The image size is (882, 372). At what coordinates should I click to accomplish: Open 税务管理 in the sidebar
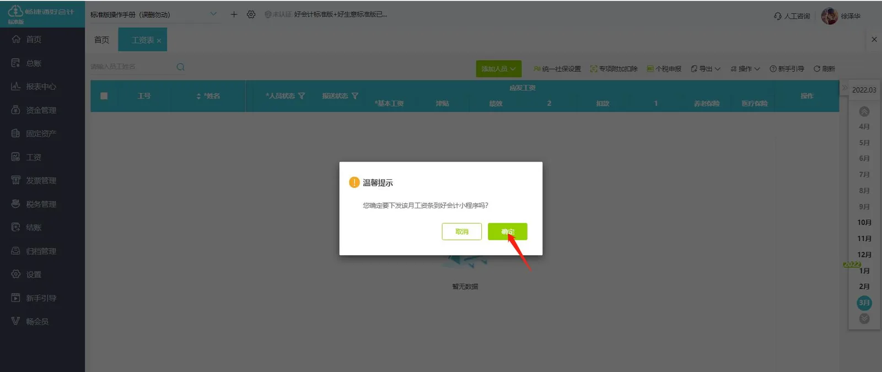(42, 204)
